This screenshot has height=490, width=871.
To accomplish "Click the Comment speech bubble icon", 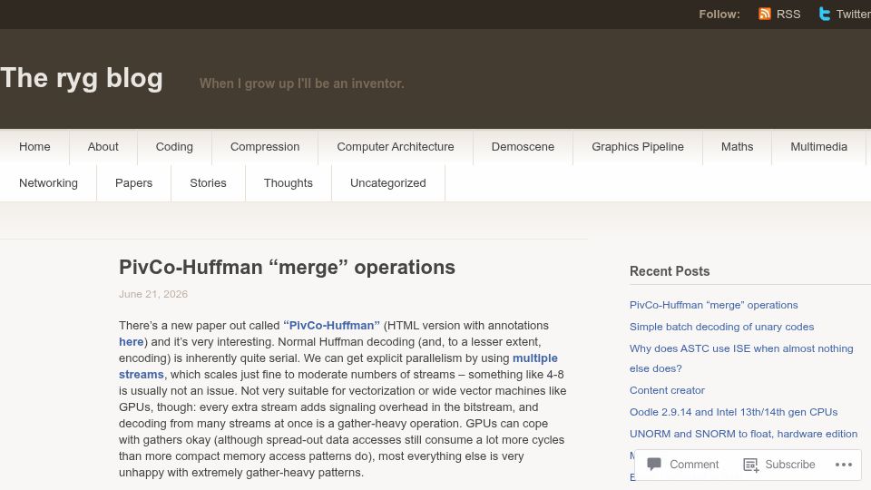I will click(654, 464).
